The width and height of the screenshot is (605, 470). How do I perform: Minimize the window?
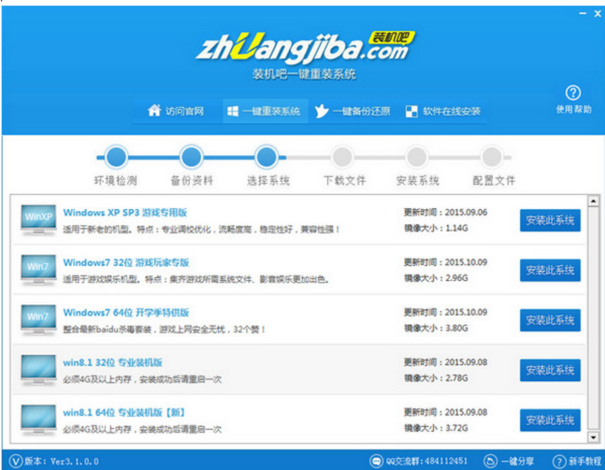click(583, 13)
